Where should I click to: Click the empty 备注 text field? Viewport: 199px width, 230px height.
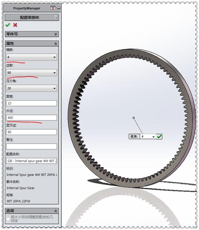click(31, 146)
